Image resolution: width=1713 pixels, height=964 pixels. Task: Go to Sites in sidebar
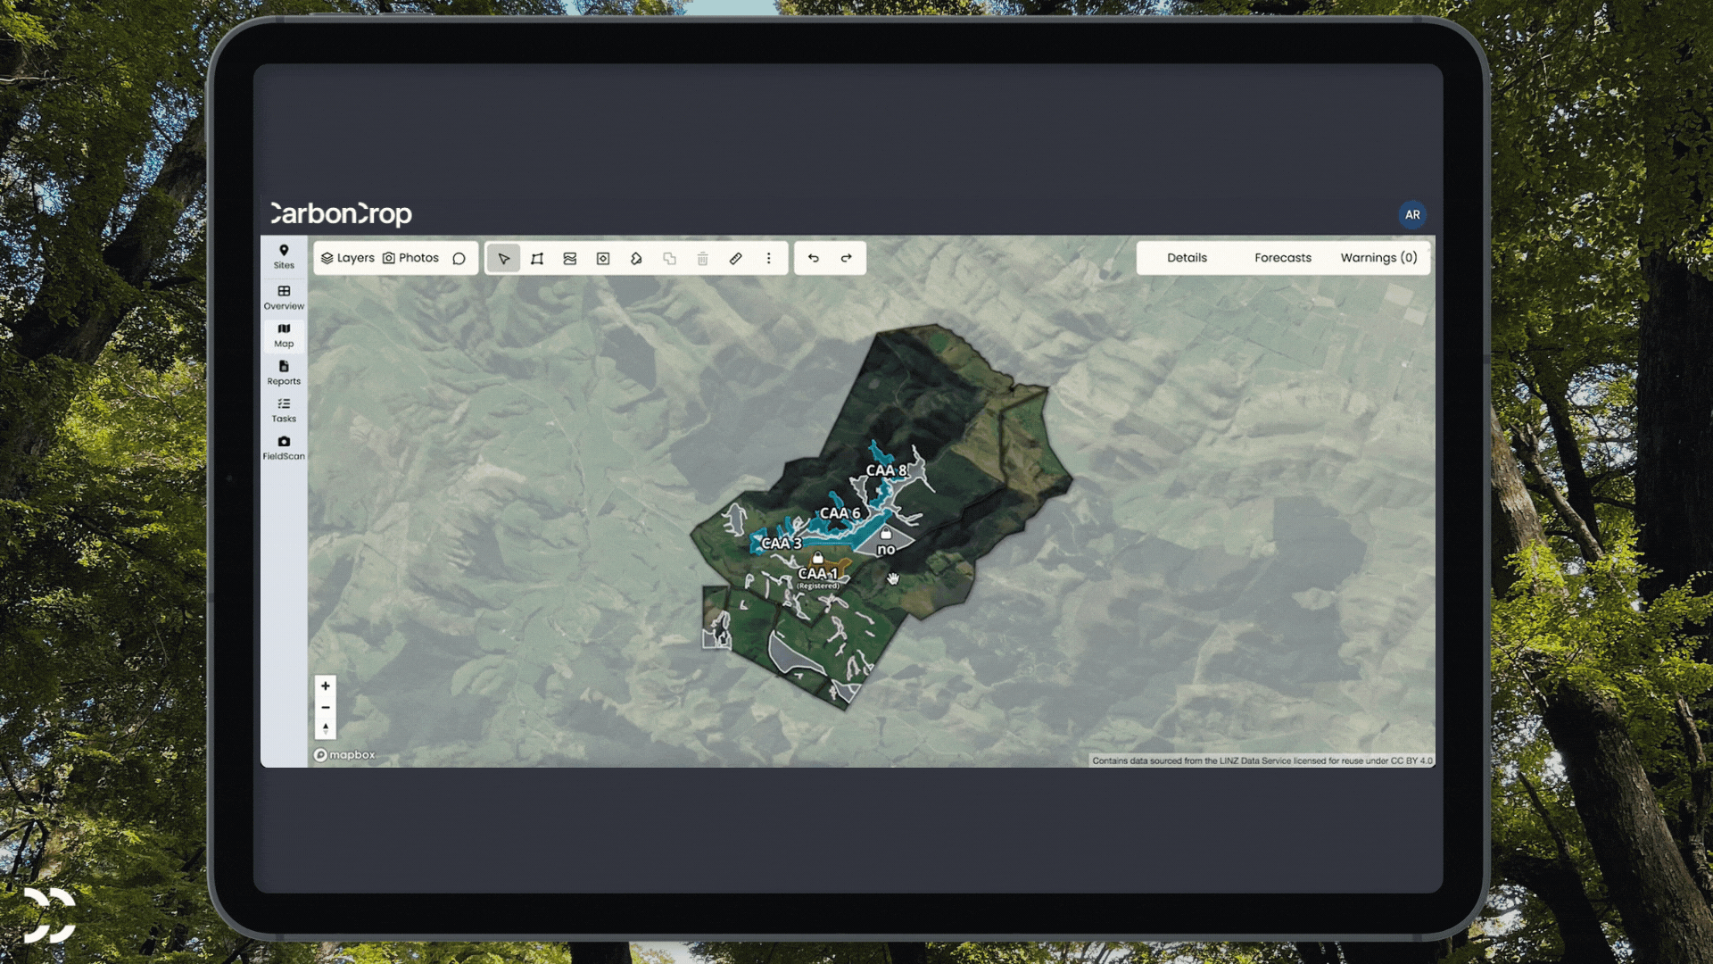(284, 256)
